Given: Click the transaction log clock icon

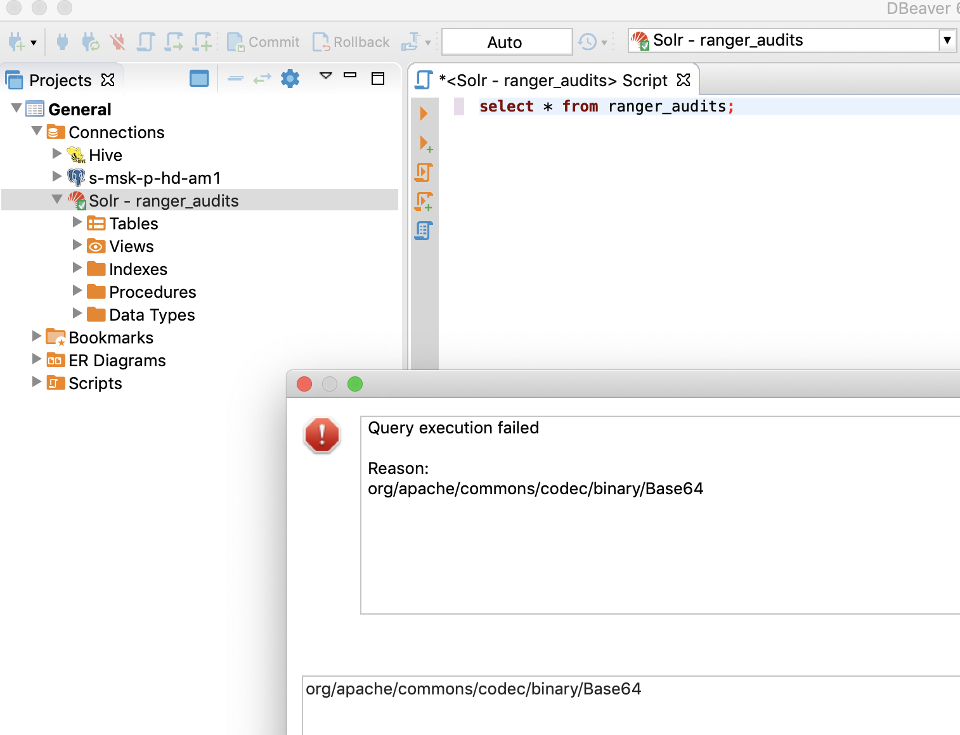Looking at the screenshot, I should (x=587, y=42).
